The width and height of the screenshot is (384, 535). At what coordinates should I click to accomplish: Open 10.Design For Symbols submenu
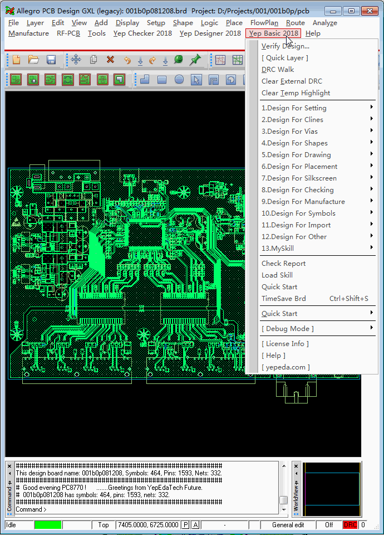coord(318,213)
